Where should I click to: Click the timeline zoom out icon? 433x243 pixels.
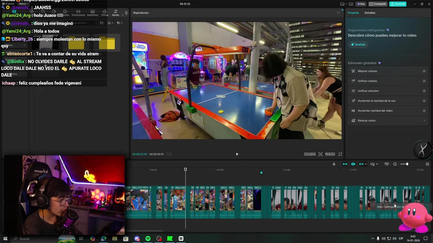point(395,164)
